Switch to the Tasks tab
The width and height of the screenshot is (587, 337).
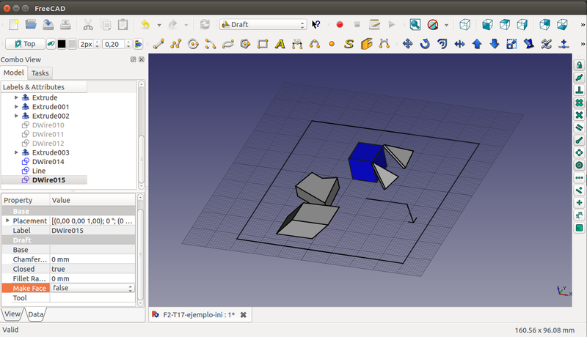40,73
